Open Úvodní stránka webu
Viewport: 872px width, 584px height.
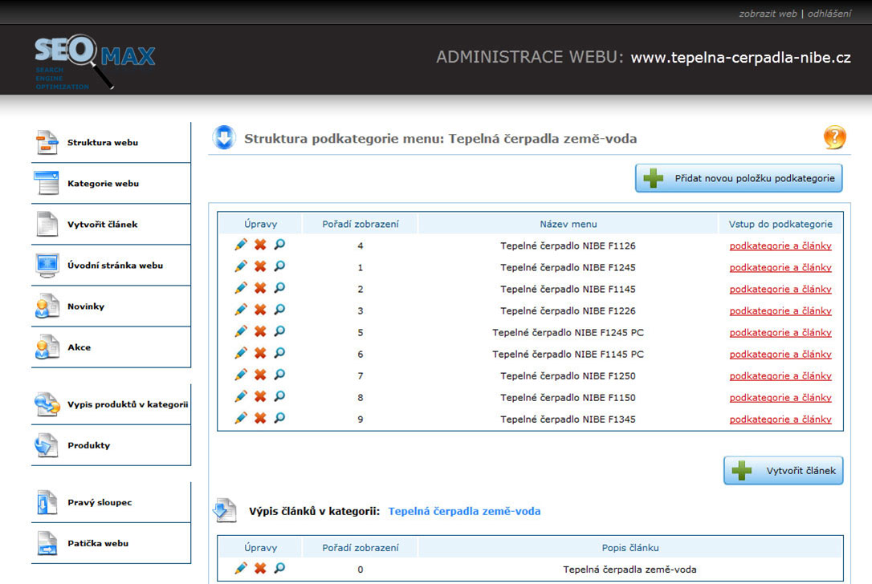click(x=111, y=266)
